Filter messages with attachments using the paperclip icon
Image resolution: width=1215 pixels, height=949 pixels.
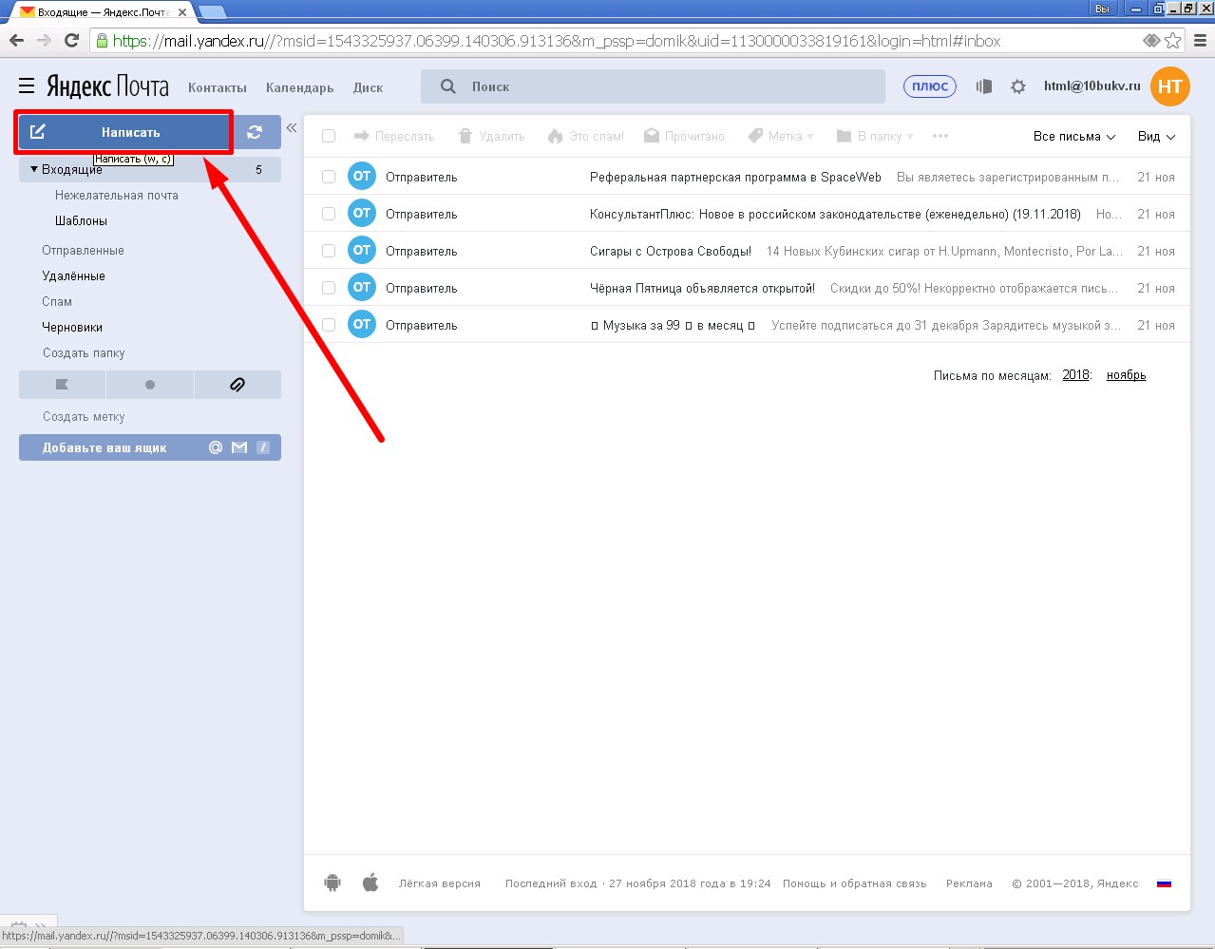point(237,385)
